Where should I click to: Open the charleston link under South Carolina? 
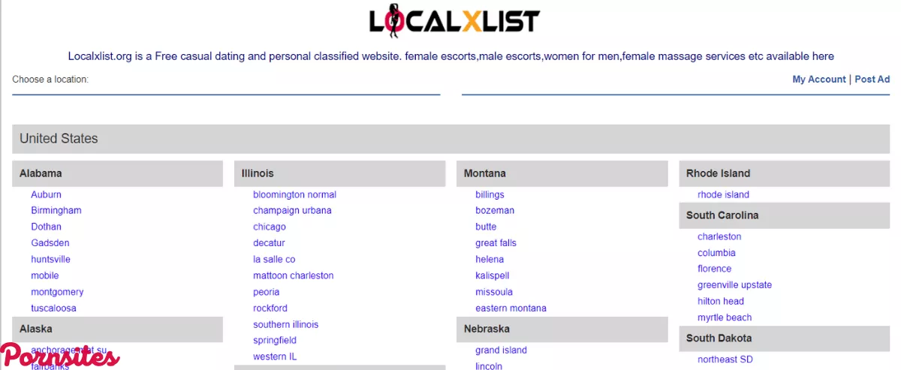pyautogui.click(x=719, y=236)
